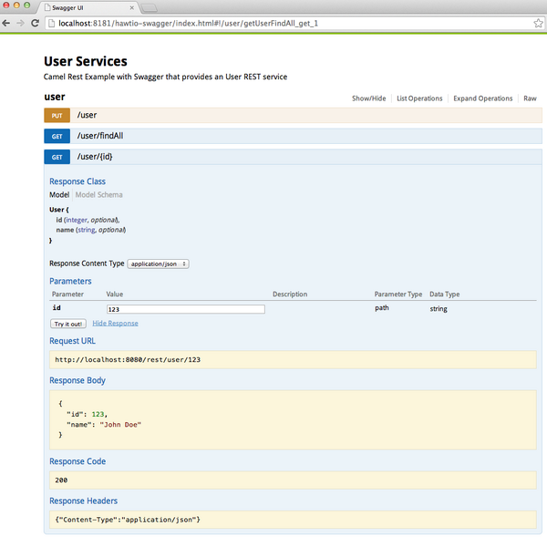Viewport: 547px width, 537px height.
Task: Toggle the user section via Show/Hide
Action: (x=368, y=98)
